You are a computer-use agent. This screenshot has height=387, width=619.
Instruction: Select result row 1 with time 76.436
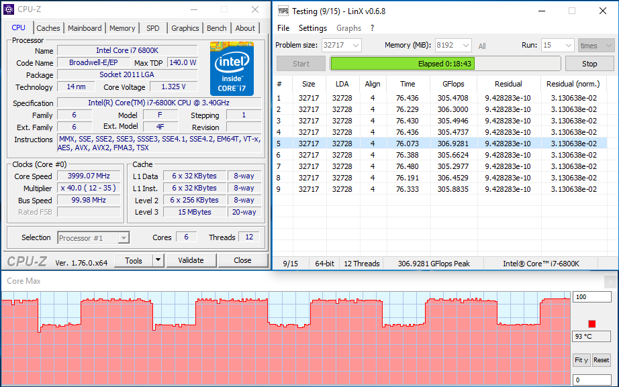pos(440,98)
